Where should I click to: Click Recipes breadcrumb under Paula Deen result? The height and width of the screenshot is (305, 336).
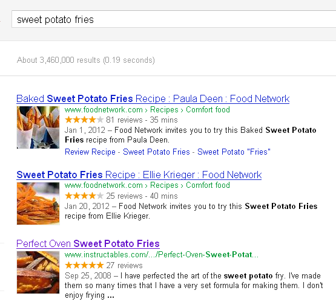coord(164,110)
